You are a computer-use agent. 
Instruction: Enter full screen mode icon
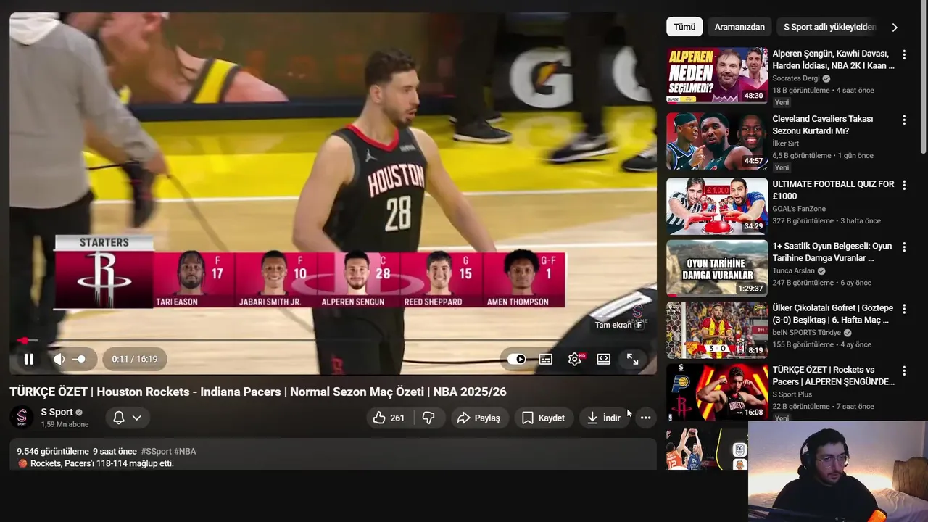click(632, 359)
